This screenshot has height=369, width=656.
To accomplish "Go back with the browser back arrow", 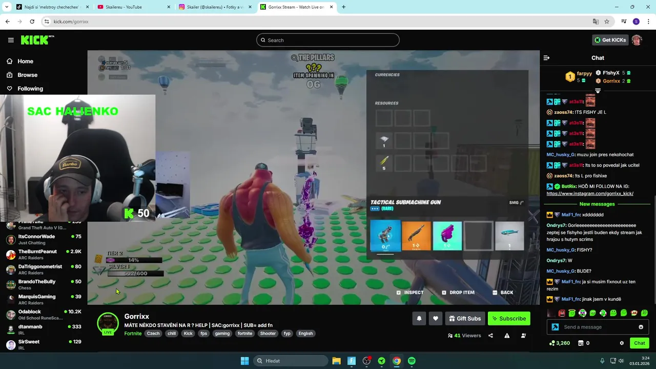I will coord(7,22).
